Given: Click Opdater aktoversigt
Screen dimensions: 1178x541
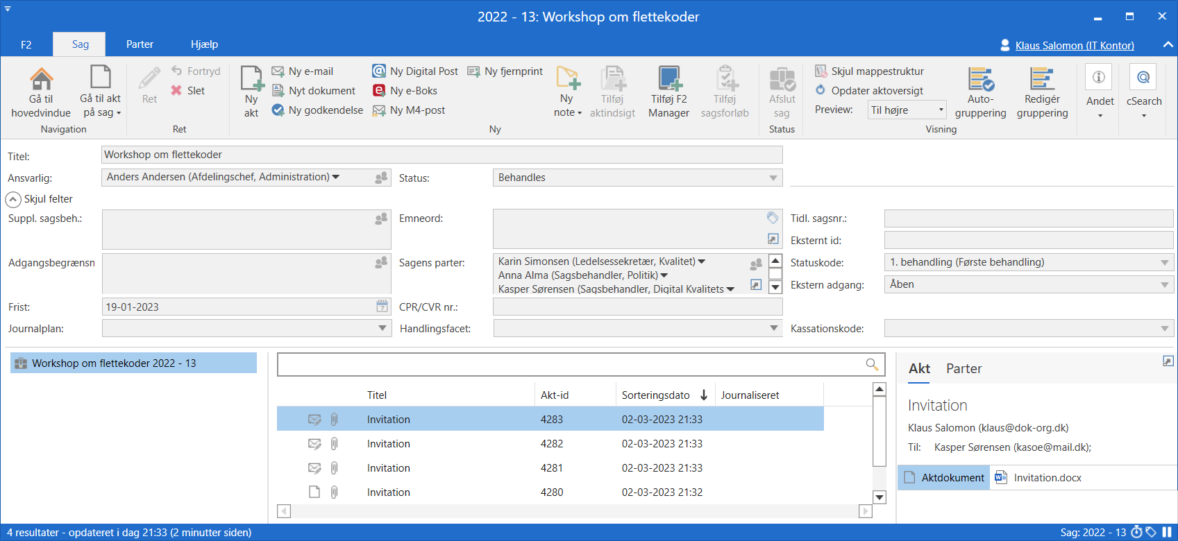Looking at the screenshot, I should pyautogui.click(x=869, y=90).
